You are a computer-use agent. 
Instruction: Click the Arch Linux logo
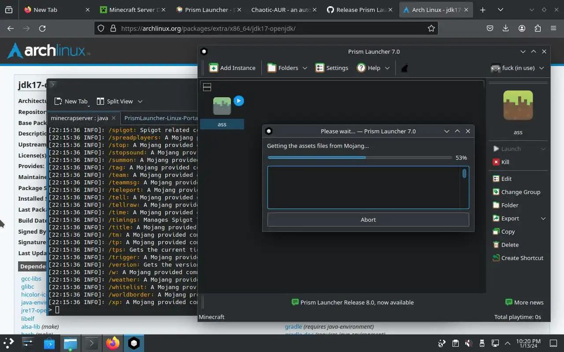click(48, 51)
